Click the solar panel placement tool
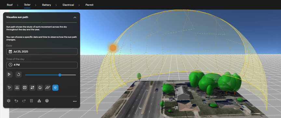 point(17,87)
